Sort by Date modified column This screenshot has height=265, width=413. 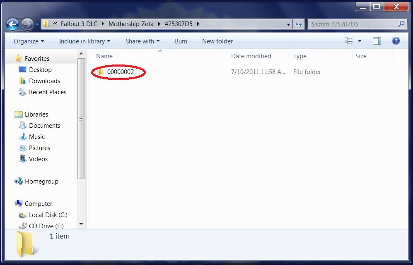(251, 56)
